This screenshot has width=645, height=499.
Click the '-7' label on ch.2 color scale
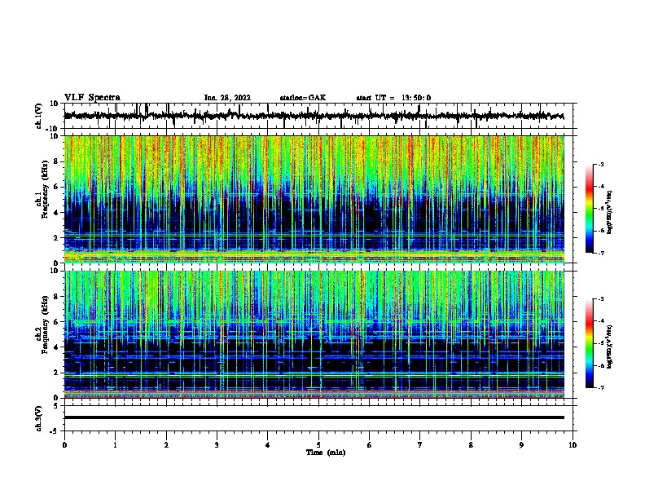[x=601, y=387]
